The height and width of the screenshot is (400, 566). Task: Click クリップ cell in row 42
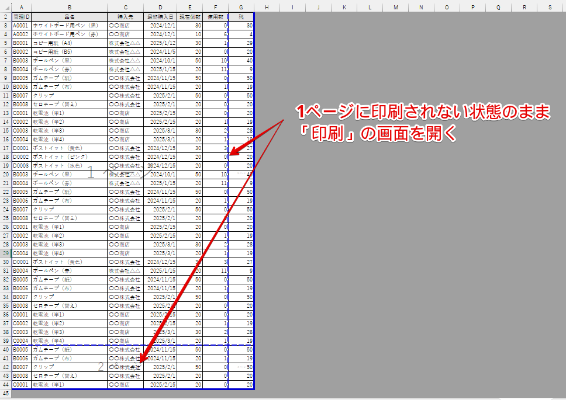(x=70, y=367)
